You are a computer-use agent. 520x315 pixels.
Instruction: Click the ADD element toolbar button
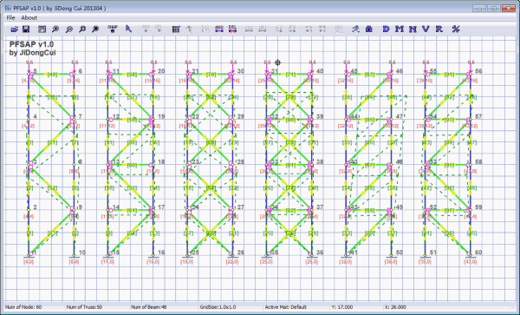click(219, 30)
